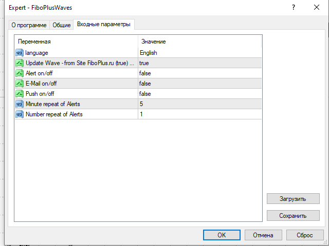The image size is (329, 246).
Task: Click the boolean icon beside Push on/off
Action: point(20,94)
